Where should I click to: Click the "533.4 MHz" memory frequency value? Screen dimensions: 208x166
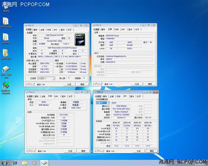coord(64,115)
